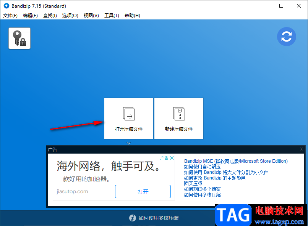The height and width of the screenshot is (226, 308).
Task: Open the 视图(V) menu
Action: pos(91,16)
